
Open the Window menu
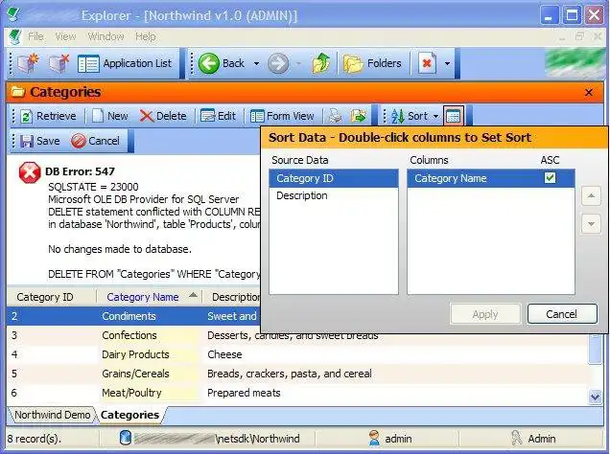[x=106, y=37]
